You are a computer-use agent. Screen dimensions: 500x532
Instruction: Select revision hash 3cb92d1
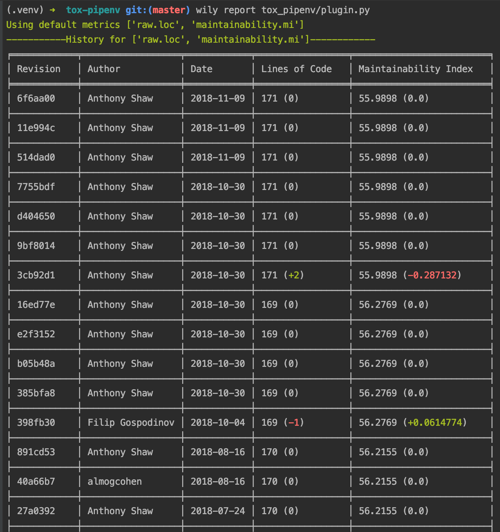pyautogui.click(x=36, y=275)
